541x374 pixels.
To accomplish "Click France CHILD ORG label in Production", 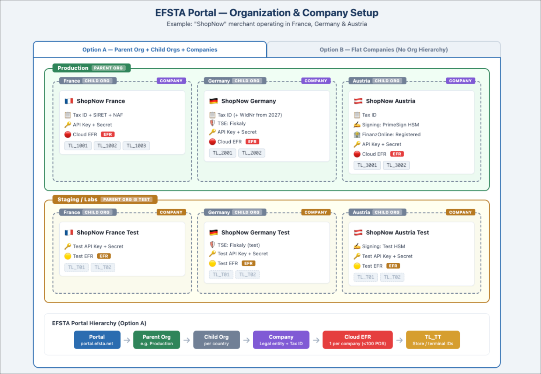I will coord(88,81).
